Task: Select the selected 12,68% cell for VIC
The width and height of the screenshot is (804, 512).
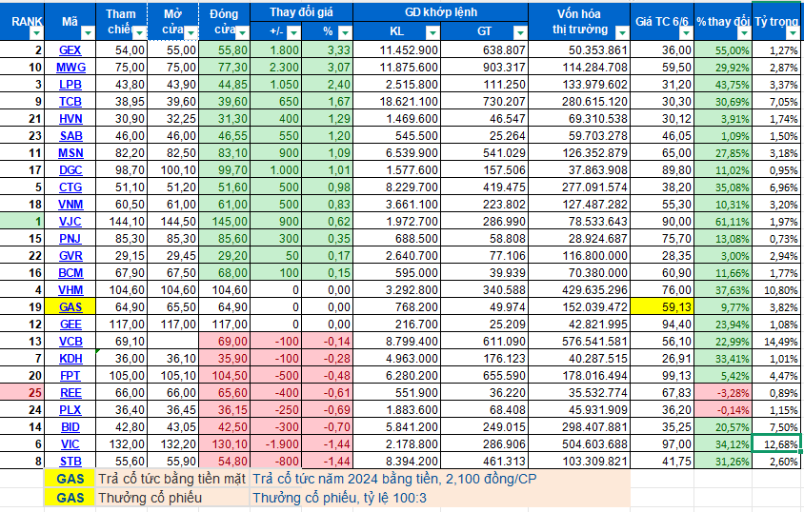Action: [776, 444]
